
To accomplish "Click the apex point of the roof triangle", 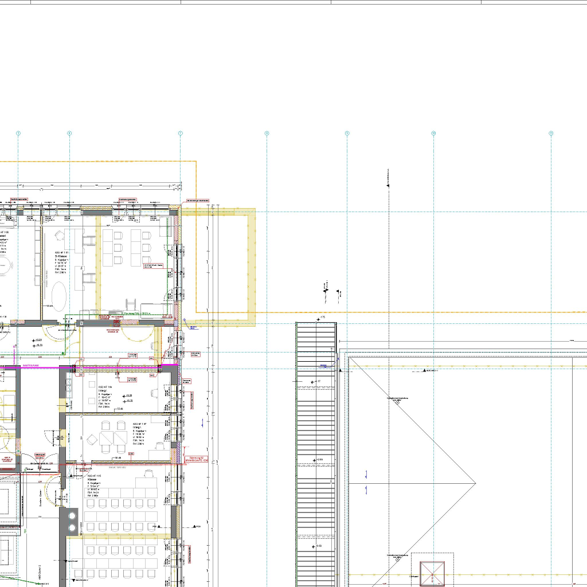I will tap(476, 482).
